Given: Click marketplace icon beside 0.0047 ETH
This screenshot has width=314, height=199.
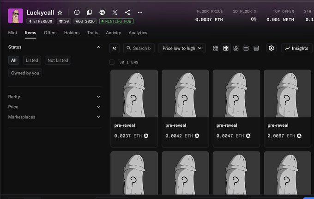Looking at the screenshot, I should tap(248, 136).
